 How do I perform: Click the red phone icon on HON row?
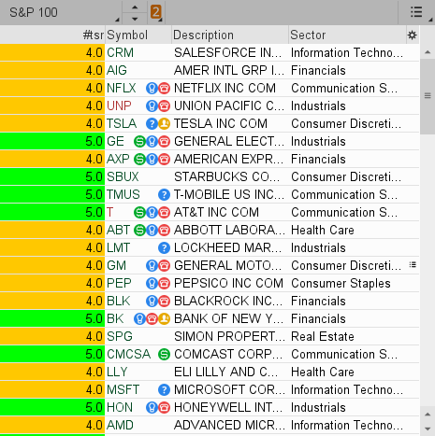click(x=164, y=408)
